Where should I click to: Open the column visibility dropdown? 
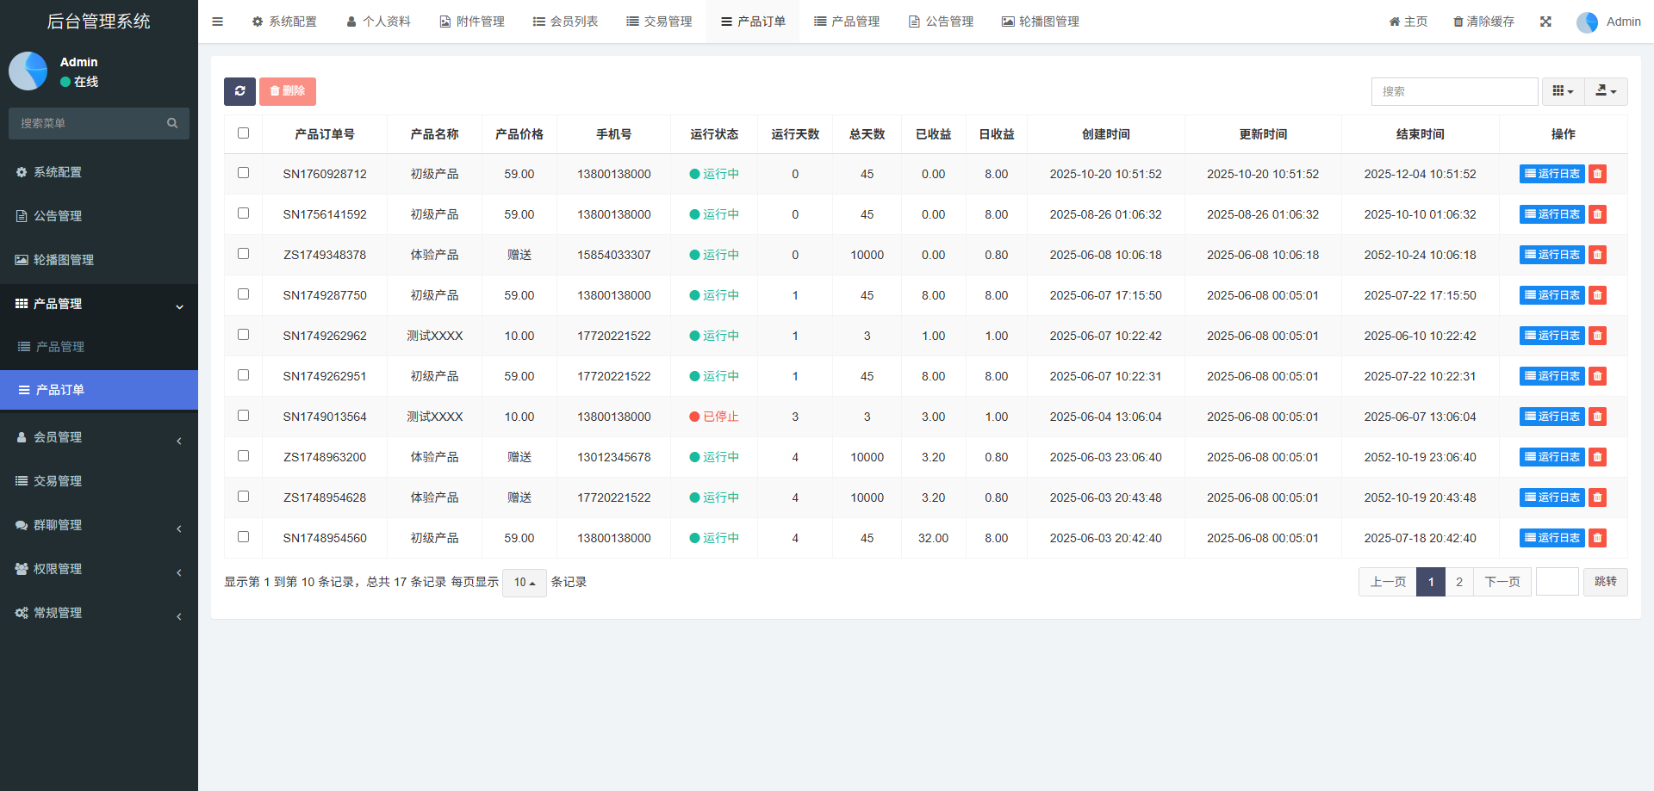pyautogui.click(x=1563, y=91)
